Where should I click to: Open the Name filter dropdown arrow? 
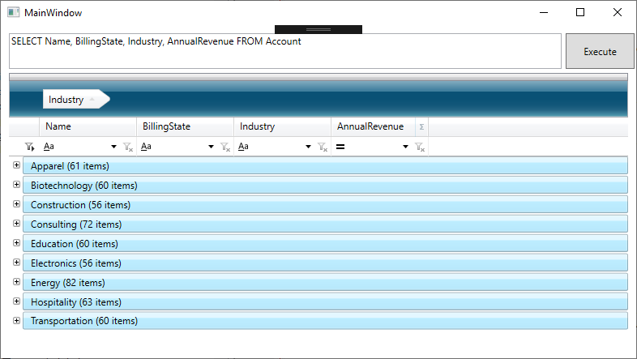click(x=113, y=147)
